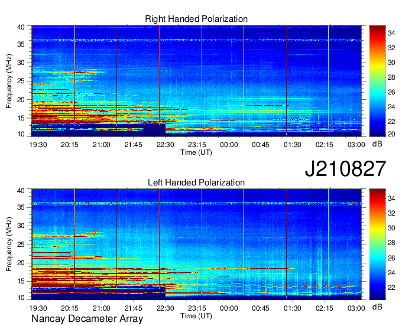
Task: Click the dB unit label under the Right Handed plot's colorbar
Action: pyautogui.click(x=377, y=144)
